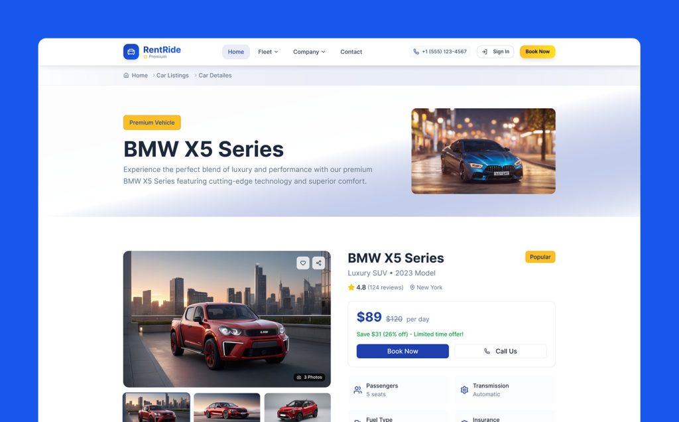Click the sign-in arrow icon
Viewport: 679px width, 422px height.
pyautogui.click(x=485, y=52)
